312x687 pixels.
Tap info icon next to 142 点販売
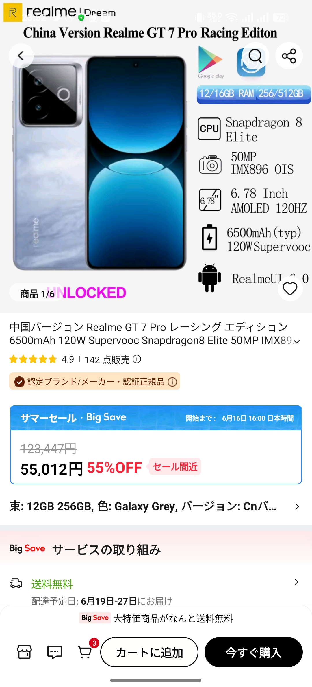pyautogui.click(x=137, y=359)
